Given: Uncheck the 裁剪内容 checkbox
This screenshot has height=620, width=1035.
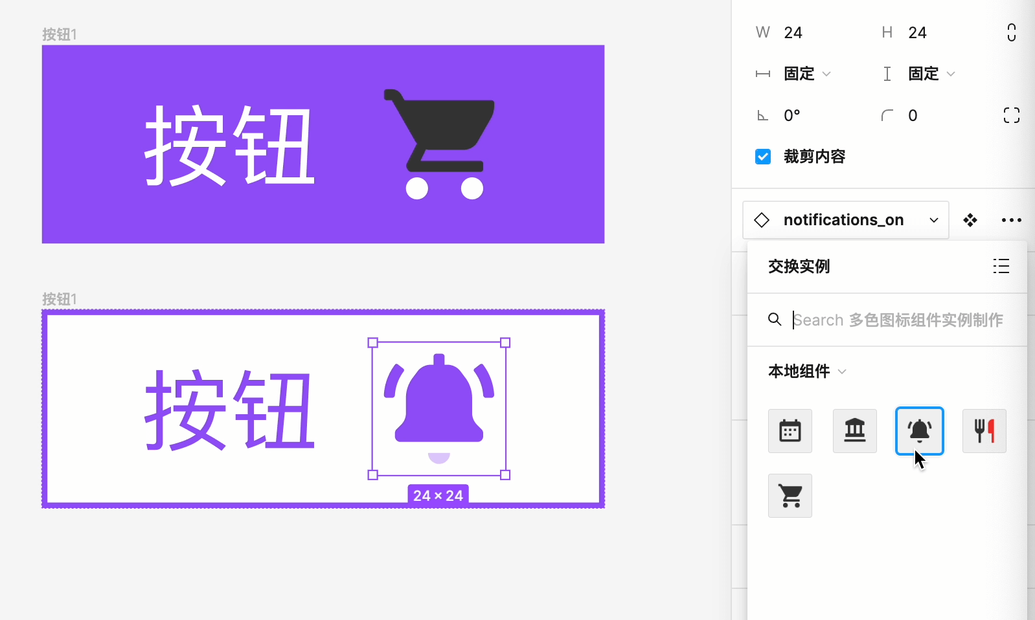Looking at the screenshot, I should [x=763, y=157].
